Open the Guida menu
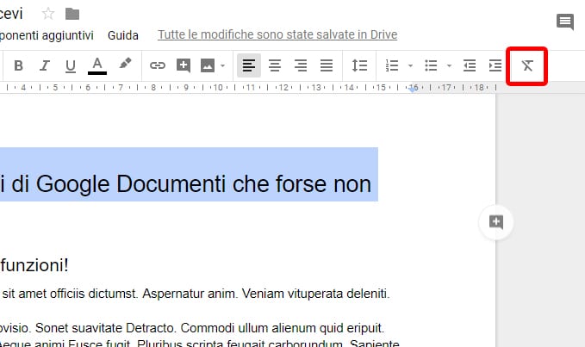Screen dimensions: 585x347 pos(123,36)
